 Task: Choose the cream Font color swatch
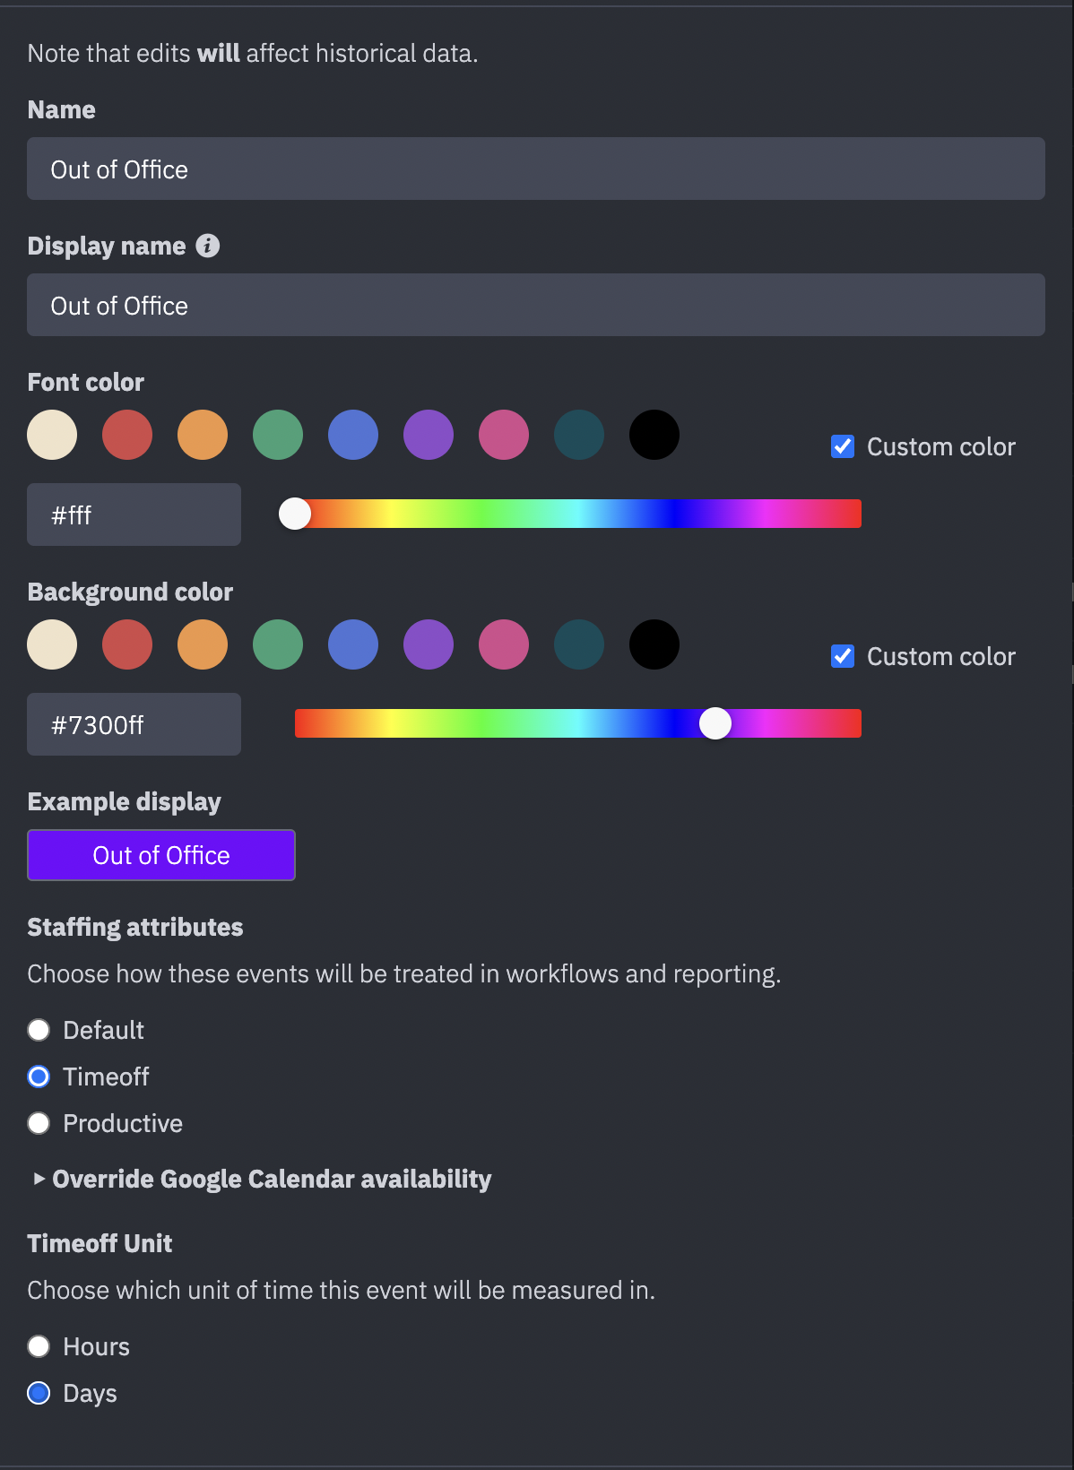pos(52,435)
